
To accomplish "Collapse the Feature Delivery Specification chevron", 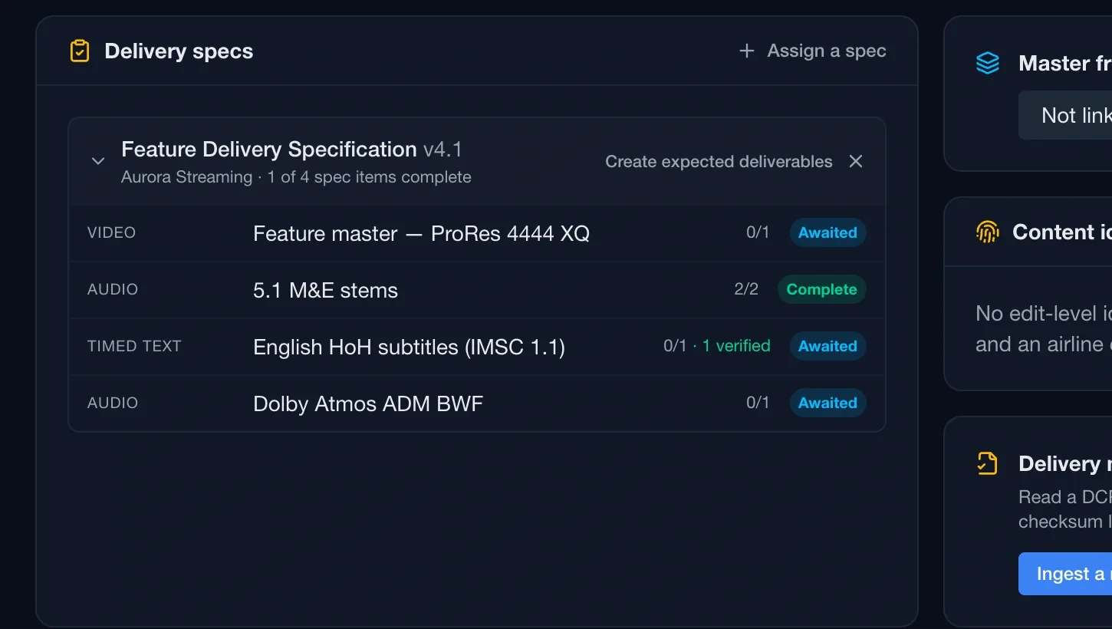I will pos(98,161).
